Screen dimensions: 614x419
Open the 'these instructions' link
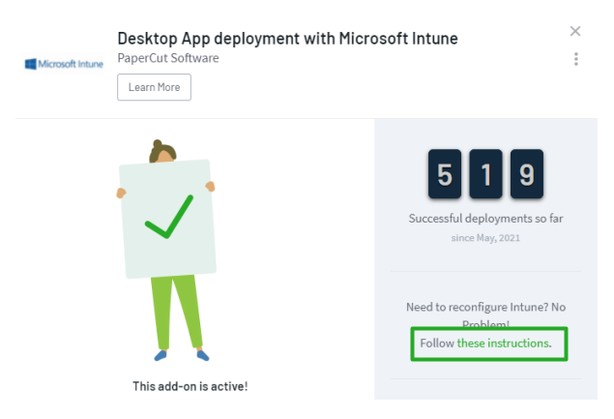(503, 343)
